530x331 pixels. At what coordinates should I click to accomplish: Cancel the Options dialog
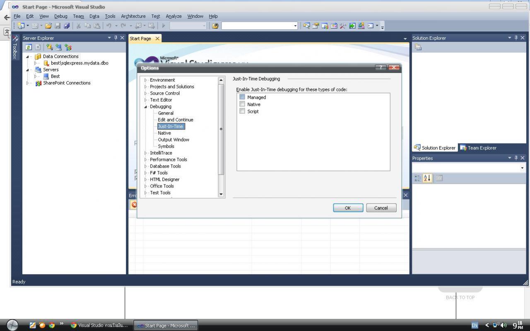point(381,208)
